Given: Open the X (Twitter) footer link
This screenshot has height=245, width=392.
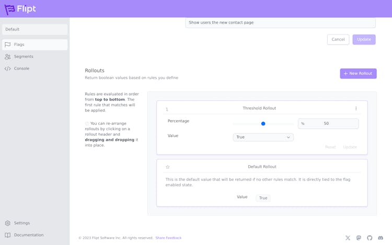Looking at the screenshot, I should coord(348,238).
